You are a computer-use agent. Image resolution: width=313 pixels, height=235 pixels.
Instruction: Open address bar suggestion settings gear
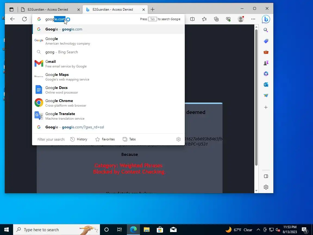179,139
